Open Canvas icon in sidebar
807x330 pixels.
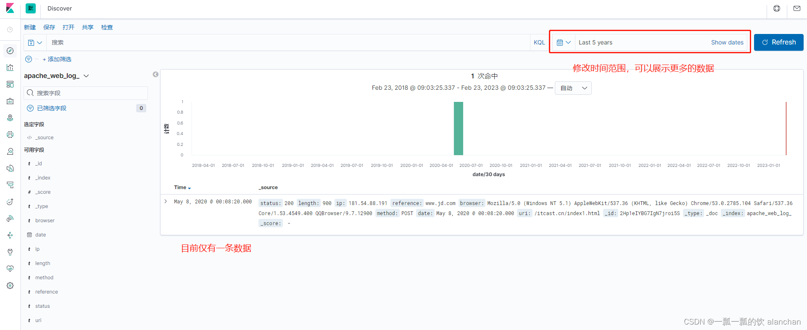10,101
